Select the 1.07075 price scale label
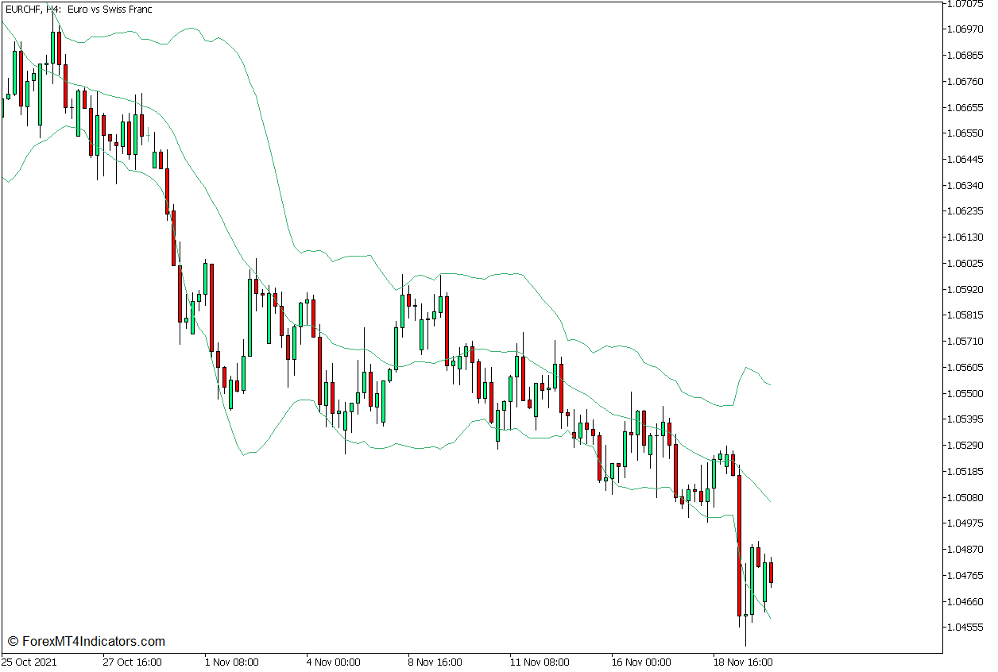This screenshot has height=672, width=998. (x=966, y=6)
